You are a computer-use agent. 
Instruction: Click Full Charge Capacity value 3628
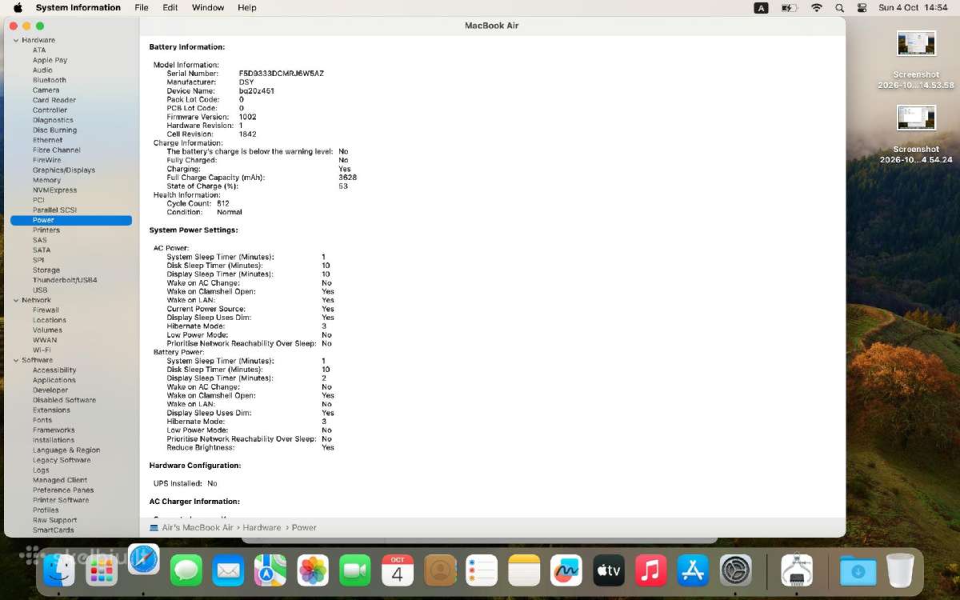coord(347,177)
